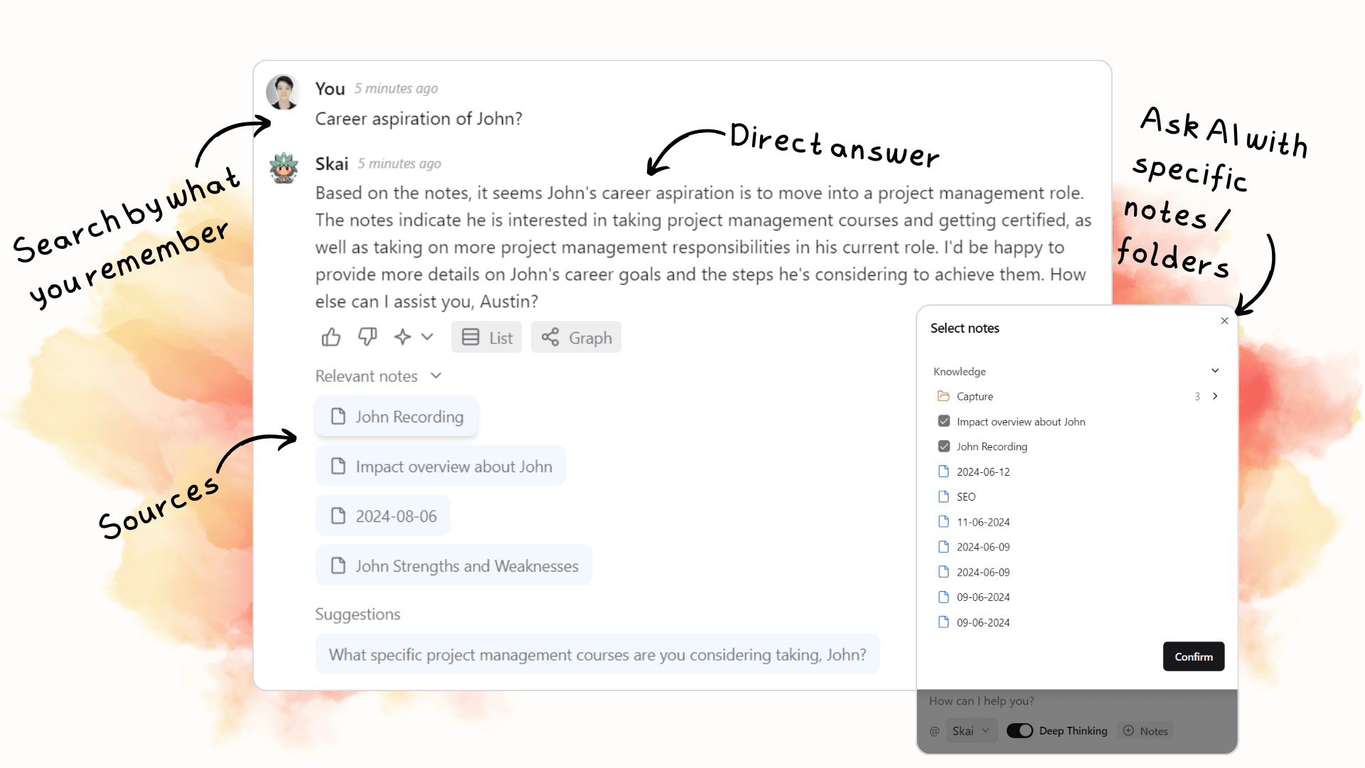This screenshot has width=1365, height=768.
Task: Click the Suggestions heading
Action: coord(358,614)
